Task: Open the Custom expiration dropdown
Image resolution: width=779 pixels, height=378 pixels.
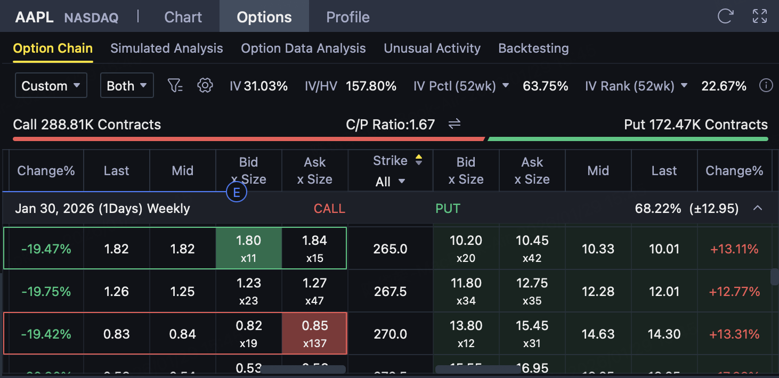Action: pos(51,86)
